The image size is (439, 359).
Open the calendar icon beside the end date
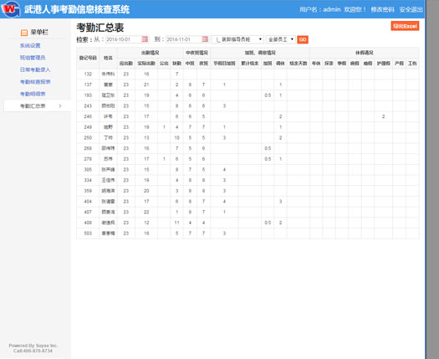click(205, 39)
